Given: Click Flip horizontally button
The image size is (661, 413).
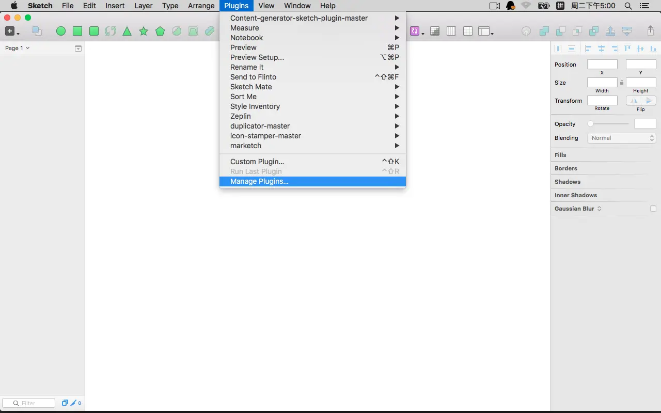Looking at the screenshot, I should [x=634, y=101].
